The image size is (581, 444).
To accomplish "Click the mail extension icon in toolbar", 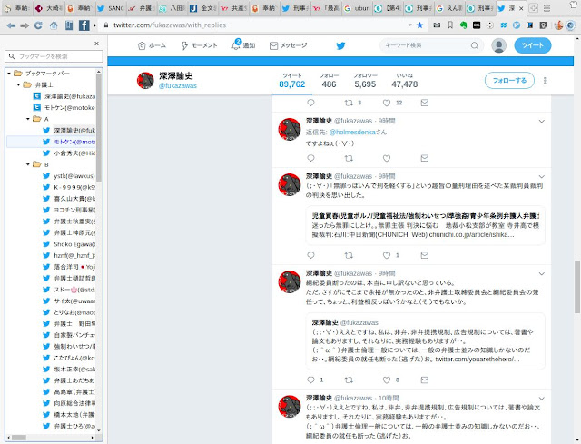I will 437,25.
